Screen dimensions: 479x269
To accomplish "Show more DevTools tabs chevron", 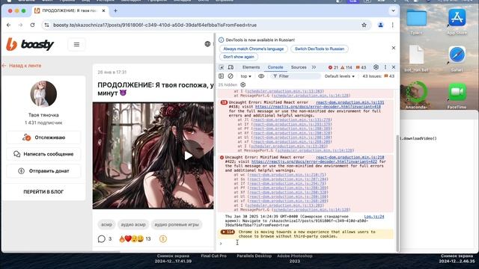I will click(x=314, y=67).
